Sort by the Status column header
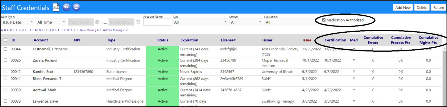The image size is (447, 107). (163, 40)
